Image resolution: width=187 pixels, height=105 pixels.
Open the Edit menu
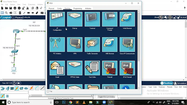(x=6, y=4)
